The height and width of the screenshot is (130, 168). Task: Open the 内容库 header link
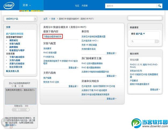85,6
